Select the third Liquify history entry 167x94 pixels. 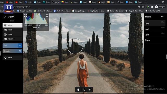(x=155, y=34)
